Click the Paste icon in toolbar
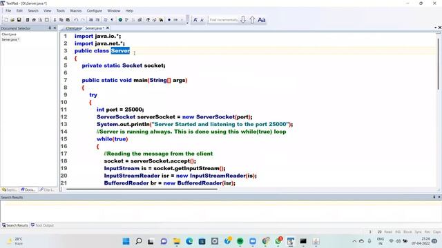The image size is (442, 248). pos(68,20)
